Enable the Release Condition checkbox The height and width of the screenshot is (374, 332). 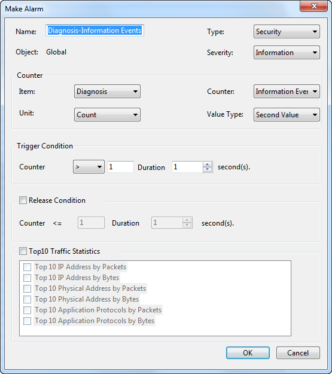(x=23, y=200)
